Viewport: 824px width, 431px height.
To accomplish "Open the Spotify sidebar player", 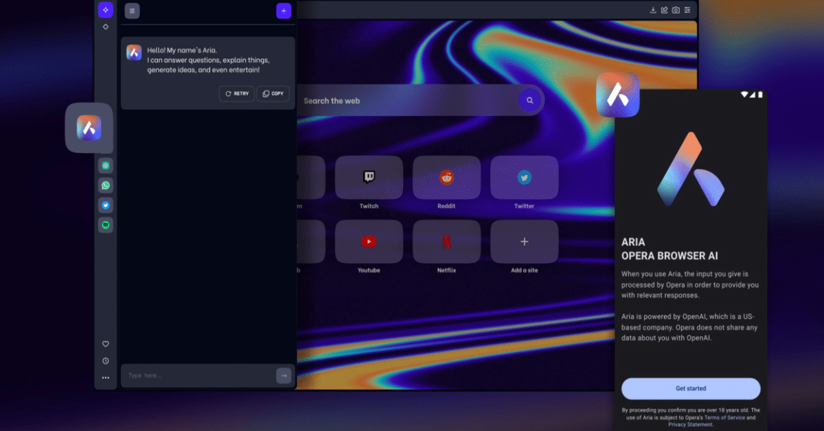I will pos(106,225).
